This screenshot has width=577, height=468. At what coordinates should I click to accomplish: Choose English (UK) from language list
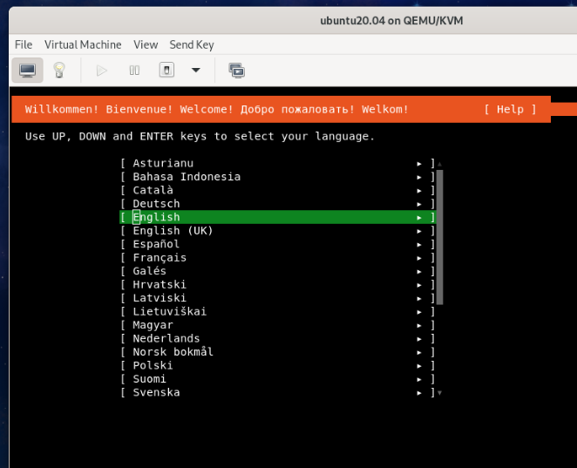tap(173, 231)
